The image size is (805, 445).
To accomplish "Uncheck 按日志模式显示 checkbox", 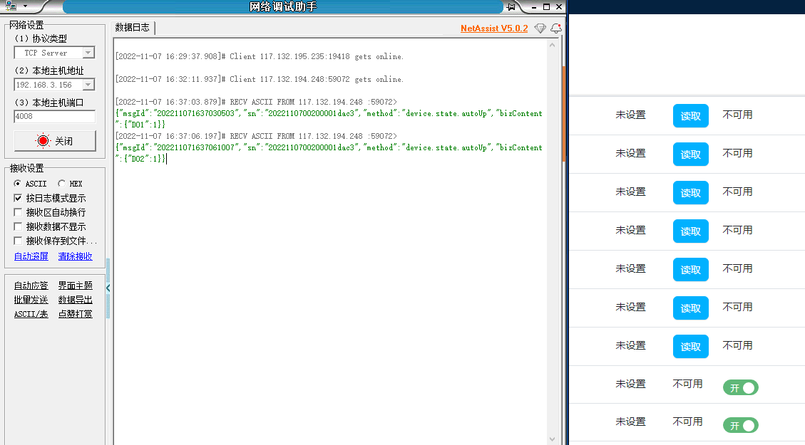I will pos(19,198).
